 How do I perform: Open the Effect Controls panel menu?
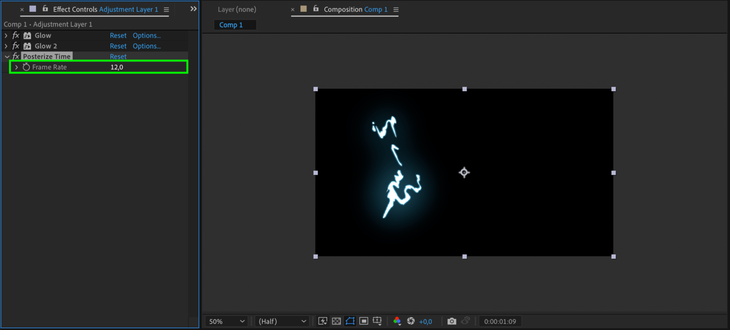coord(167,10)
